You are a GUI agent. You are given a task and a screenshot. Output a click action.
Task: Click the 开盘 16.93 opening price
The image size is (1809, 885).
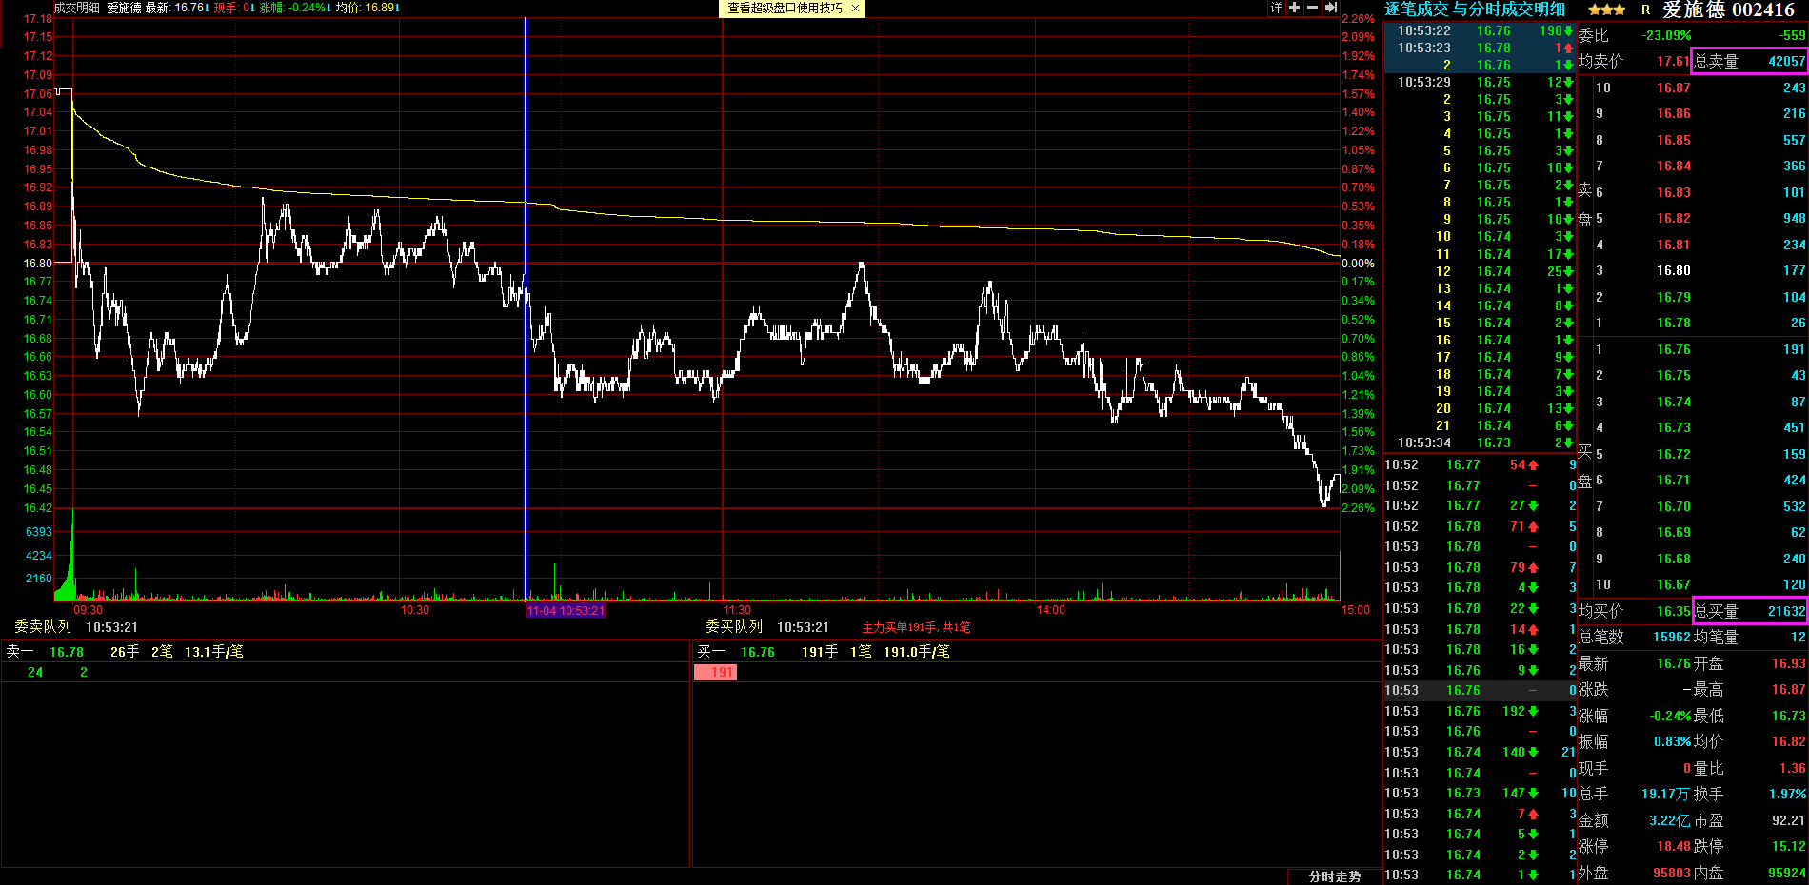click(1788, 663)
